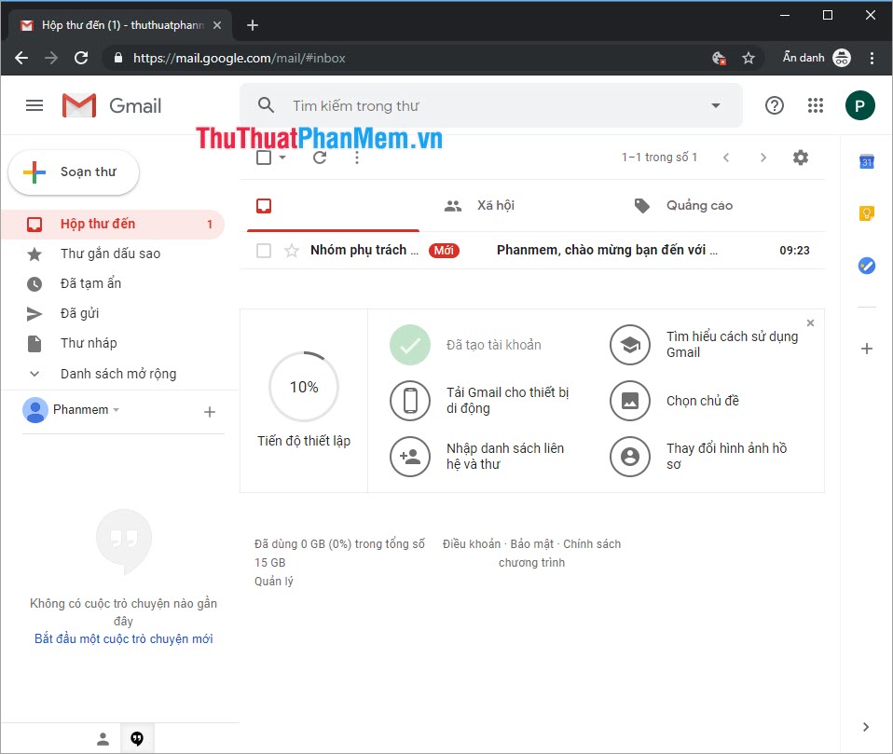This screenshot has width=893, height=754.
Task: Click Bắt đầu một cuộc trò chuyện mới link
Action: pos(123,638)
